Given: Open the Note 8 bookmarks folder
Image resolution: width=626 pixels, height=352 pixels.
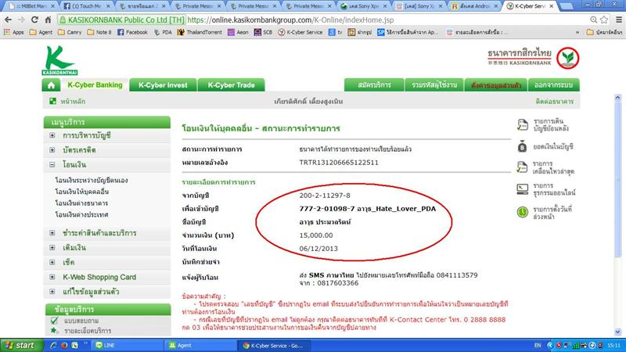Looking at the screenshot, I should coord(99,32).
